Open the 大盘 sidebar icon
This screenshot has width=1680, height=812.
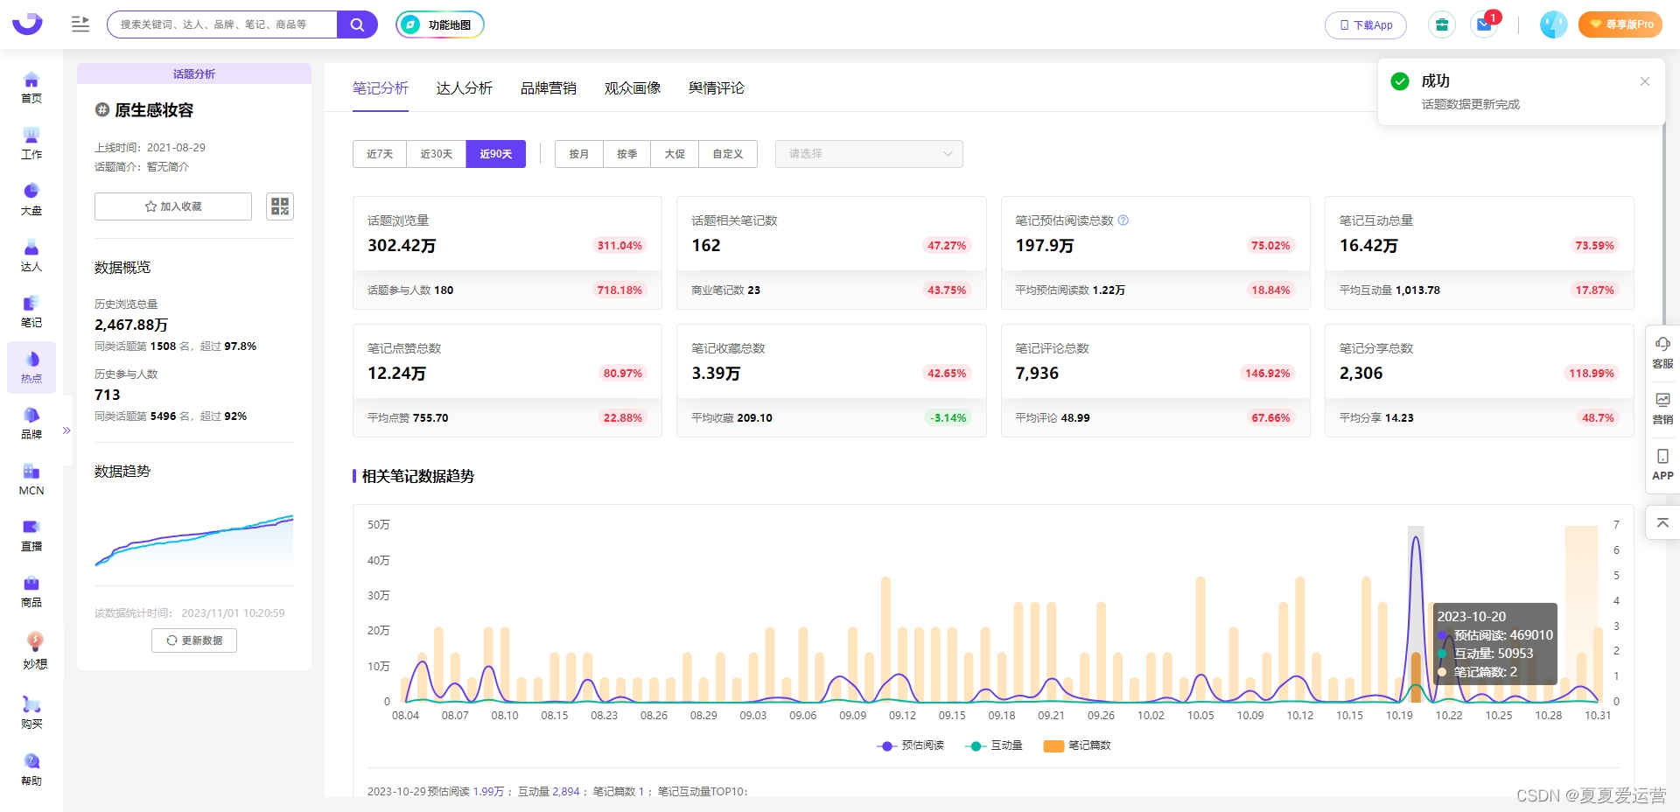point(31,199)
